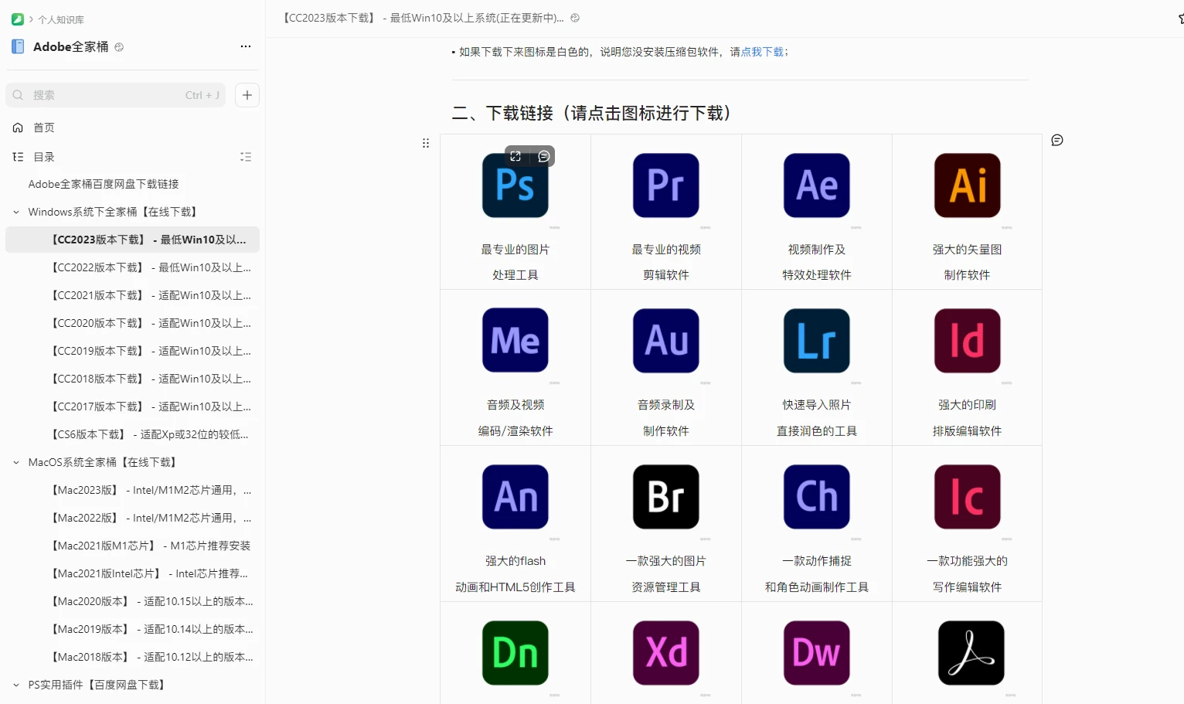This screenshot has height=704, width=1184.
Task: Click the After Effects Ae icon
Action: [x=816, y=185]
